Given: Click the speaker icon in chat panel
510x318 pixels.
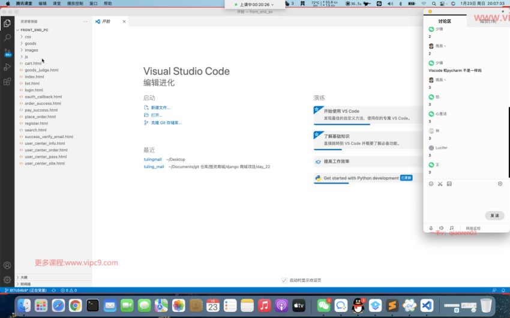Looking at the screenshot, I should click(442, 228).
